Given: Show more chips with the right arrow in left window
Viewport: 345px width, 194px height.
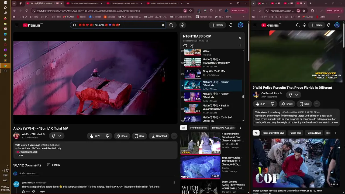Looking at the screenshot, I should (x=240, y=128).
